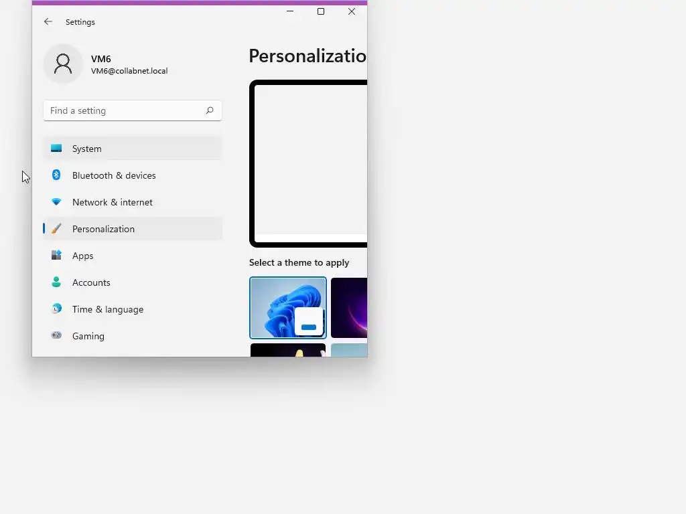Screen dimensions: 686x514
Task: Click the search magnifier icon
Action: (210, 110)
